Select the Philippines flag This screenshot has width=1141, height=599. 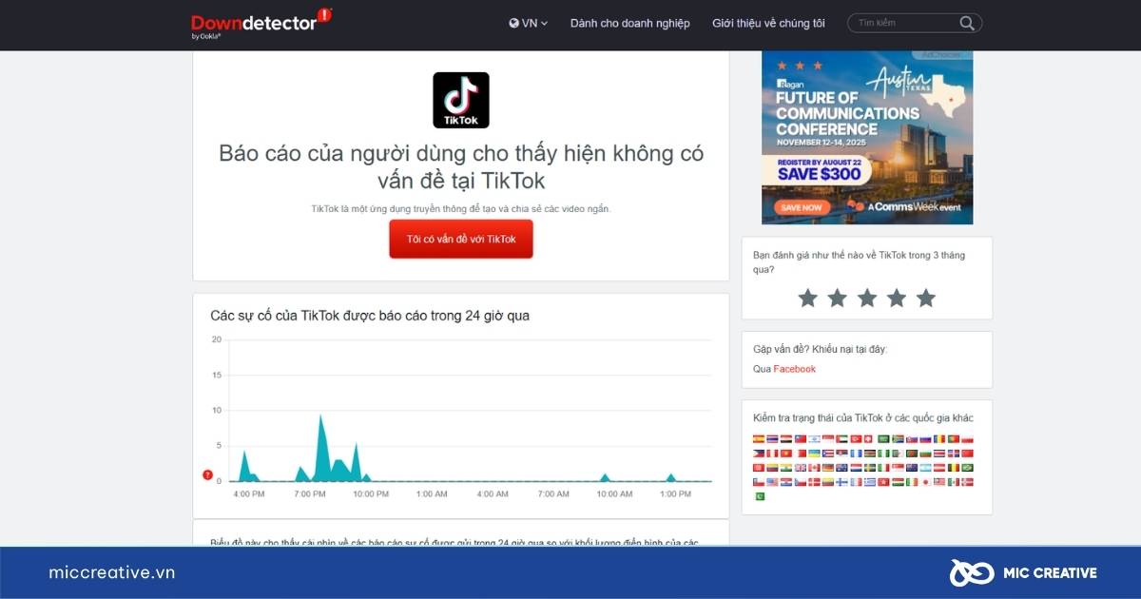tap(759, 454)
